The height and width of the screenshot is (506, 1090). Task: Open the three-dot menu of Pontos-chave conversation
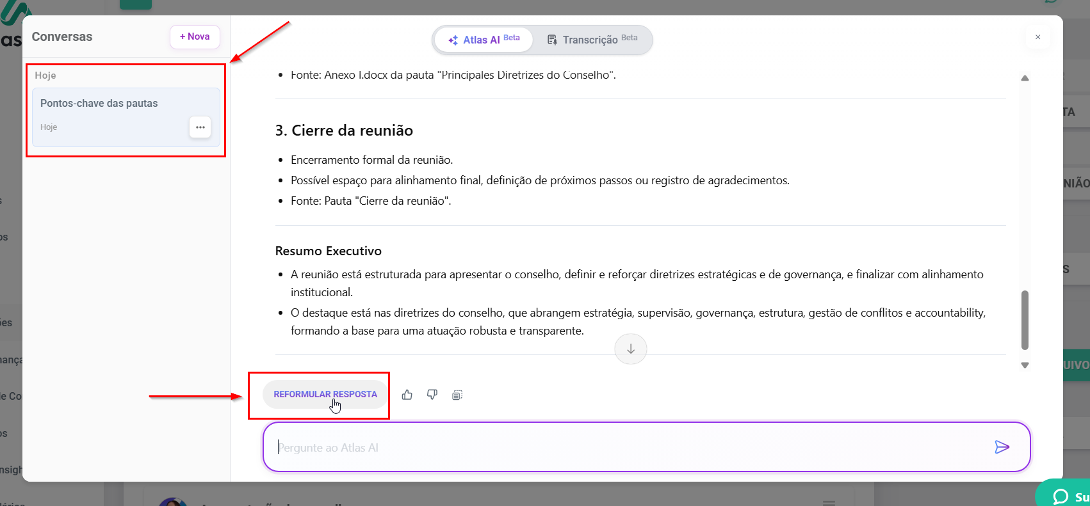[x=200, y=127]
